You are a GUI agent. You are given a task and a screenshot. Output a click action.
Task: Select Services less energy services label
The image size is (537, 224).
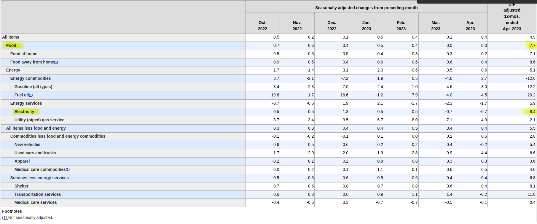point(39,178)
